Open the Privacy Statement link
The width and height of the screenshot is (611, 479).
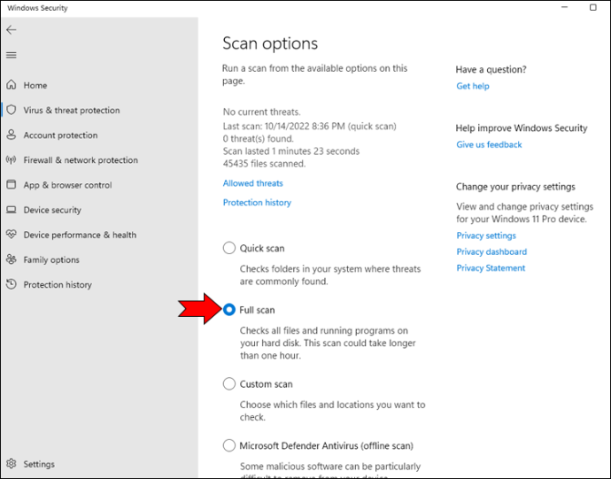[491, 268]
